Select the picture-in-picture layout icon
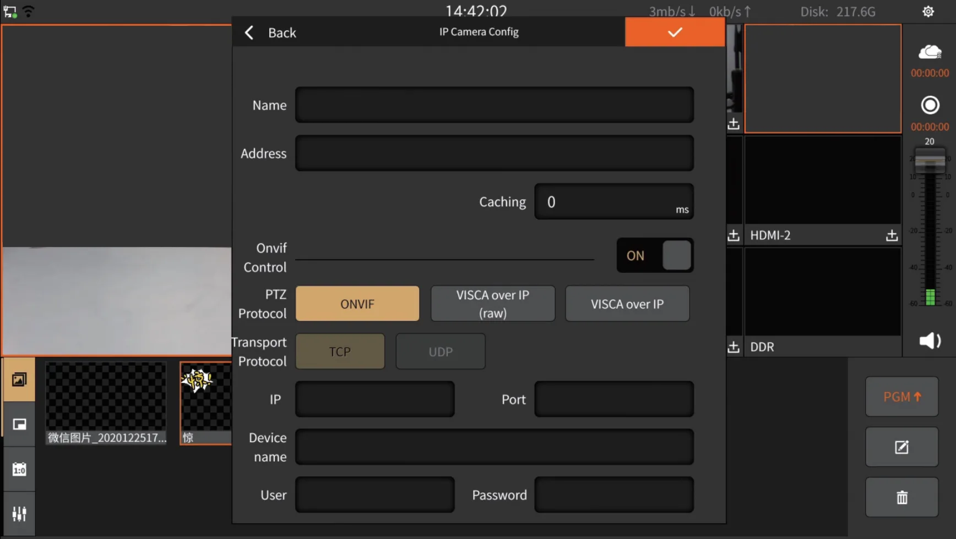This screenshot has height=539, width=956. pos(19,425)
